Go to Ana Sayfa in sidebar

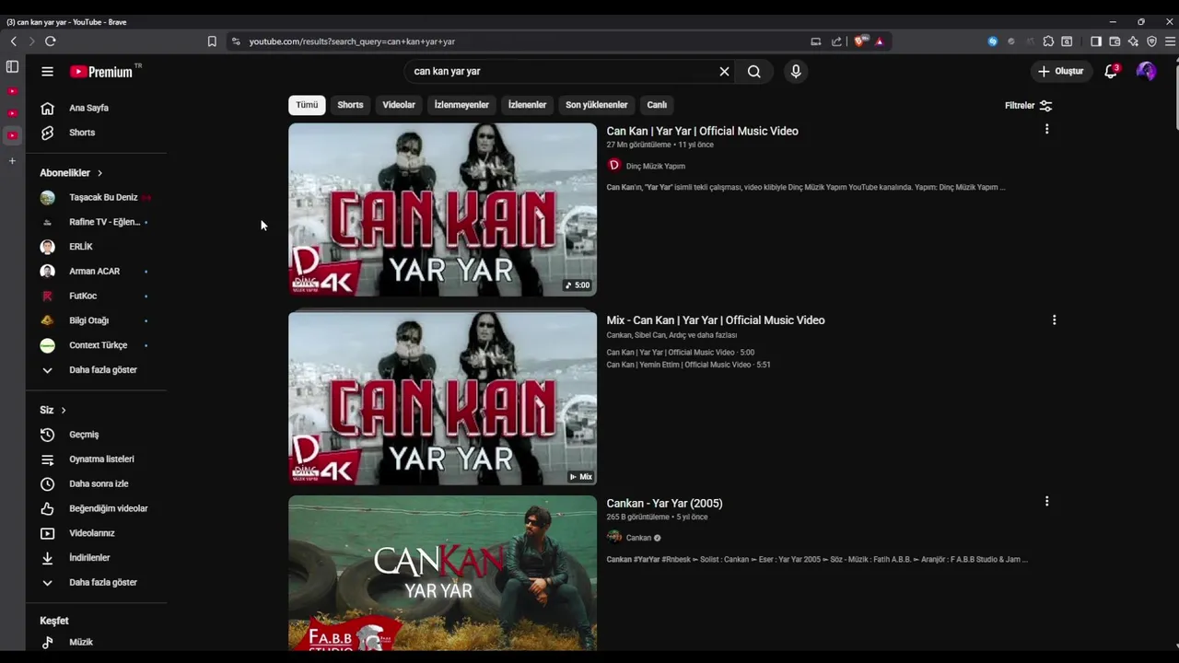96,108
